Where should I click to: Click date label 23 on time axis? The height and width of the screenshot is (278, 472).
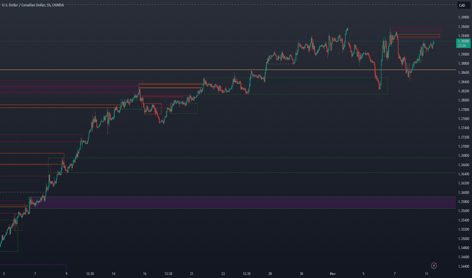coord(223,274)
